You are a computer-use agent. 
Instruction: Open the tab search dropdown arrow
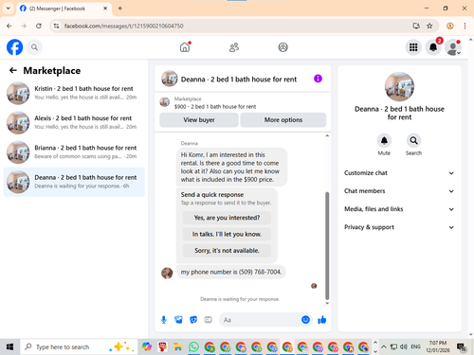pyautogui.click(x=9, y=9)
